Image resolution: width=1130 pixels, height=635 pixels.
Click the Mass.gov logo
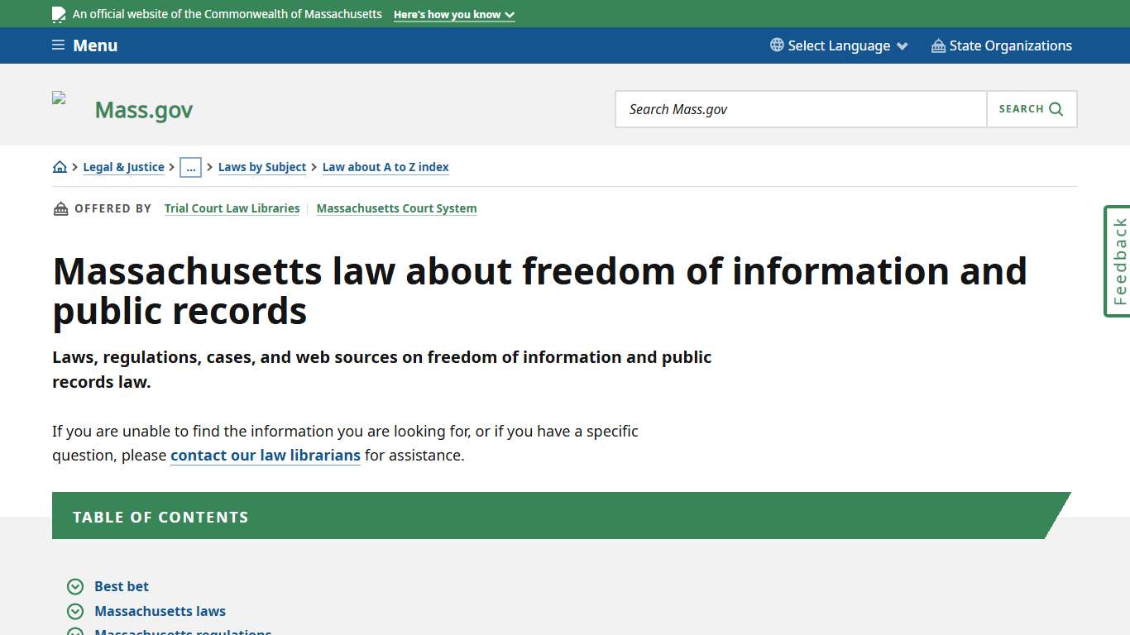[143, 108]
